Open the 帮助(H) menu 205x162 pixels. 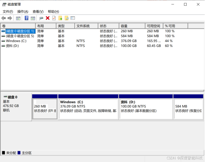[x=53, y=12]
